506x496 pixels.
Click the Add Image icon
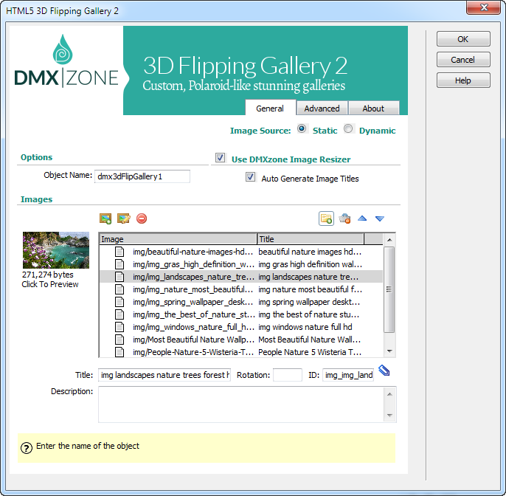tap(105, 218)
